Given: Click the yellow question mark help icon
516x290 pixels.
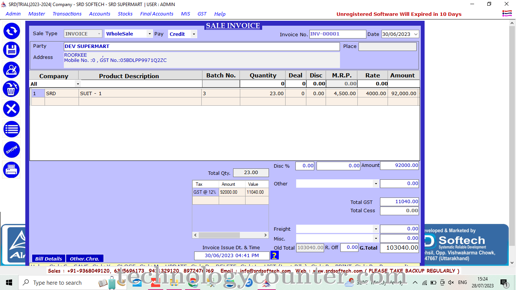Looking at the screenshot, I should tap(275, 256).
